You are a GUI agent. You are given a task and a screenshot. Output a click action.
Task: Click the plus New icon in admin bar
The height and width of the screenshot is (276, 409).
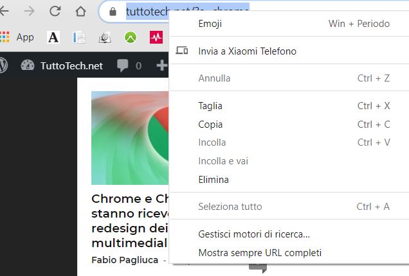(161, 65)
